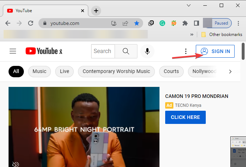Screen dimensions: 246x167
Task: Click the search magnifier button
Action: [126, 51]
